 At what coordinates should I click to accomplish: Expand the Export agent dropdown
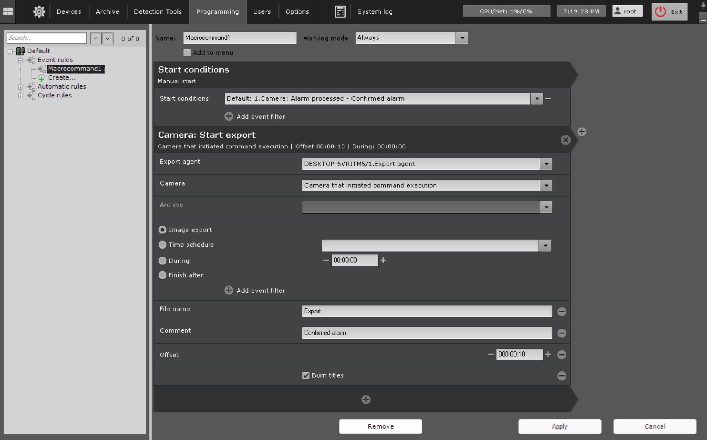point(546,164)
